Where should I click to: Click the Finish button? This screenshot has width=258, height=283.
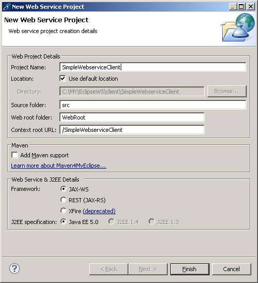tap(189, 269)
